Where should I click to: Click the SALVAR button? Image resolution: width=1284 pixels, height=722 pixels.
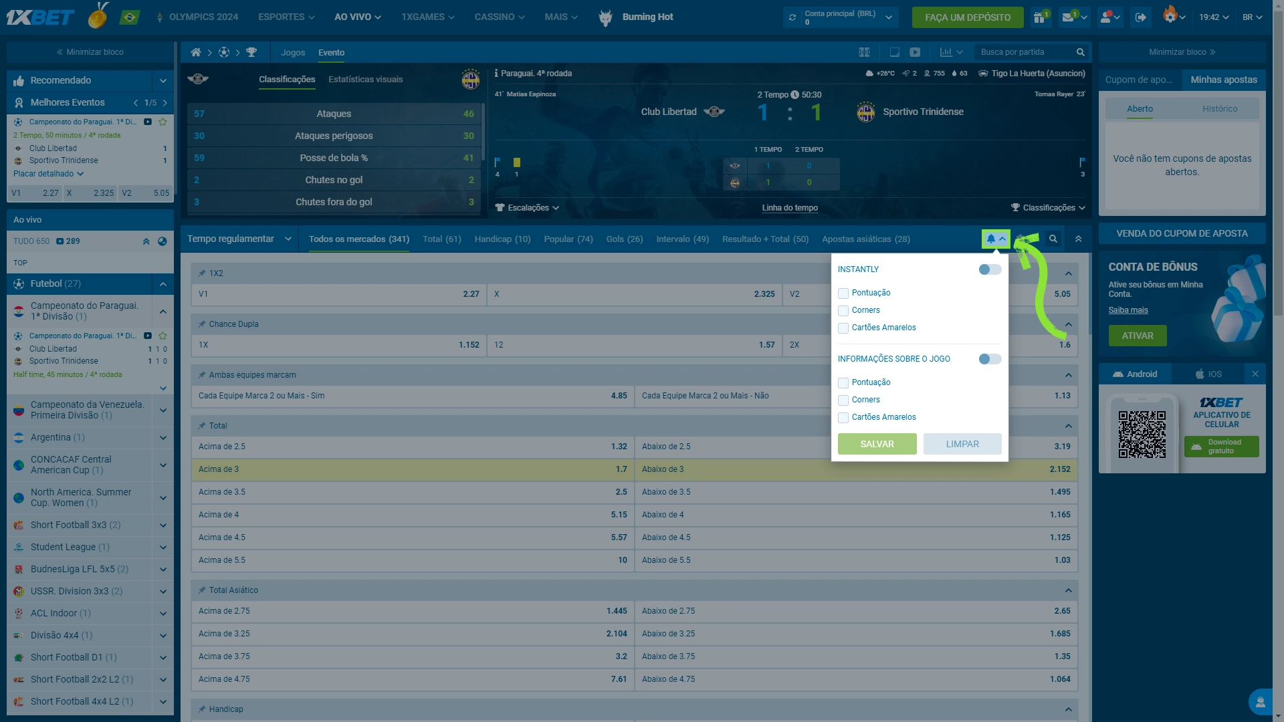coord(877,444)
